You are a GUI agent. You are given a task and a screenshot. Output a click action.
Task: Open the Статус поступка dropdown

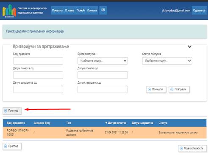167,61
